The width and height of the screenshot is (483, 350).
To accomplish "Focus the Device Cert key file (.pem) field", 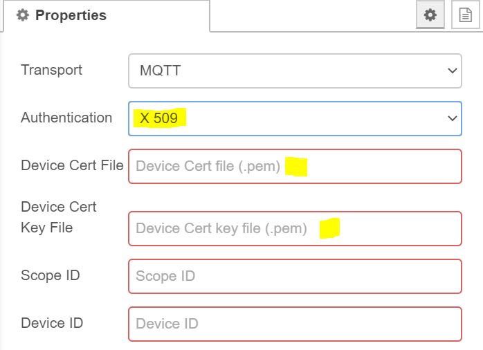I will [x=221, y=228].
